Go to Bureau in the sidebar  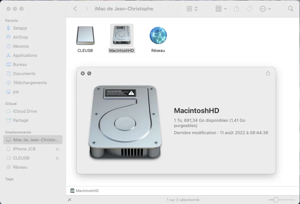point(33,65)
